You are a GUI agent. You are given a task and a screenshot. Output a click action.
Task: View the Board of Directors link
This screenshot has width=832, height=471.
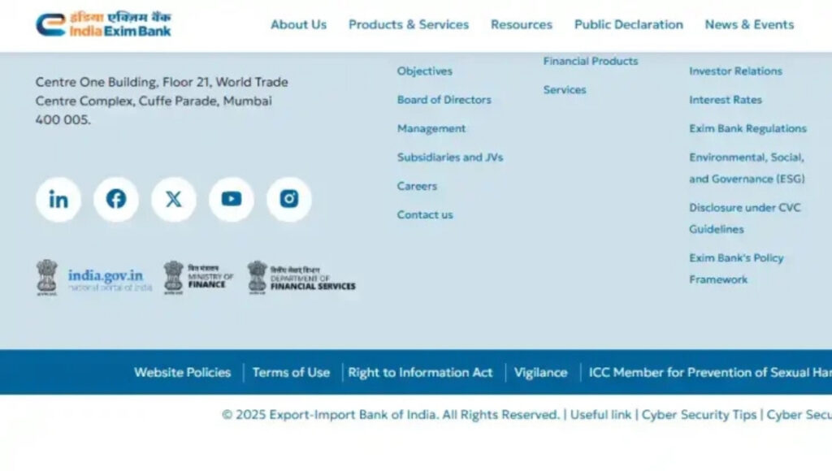(x=444, y=100)
